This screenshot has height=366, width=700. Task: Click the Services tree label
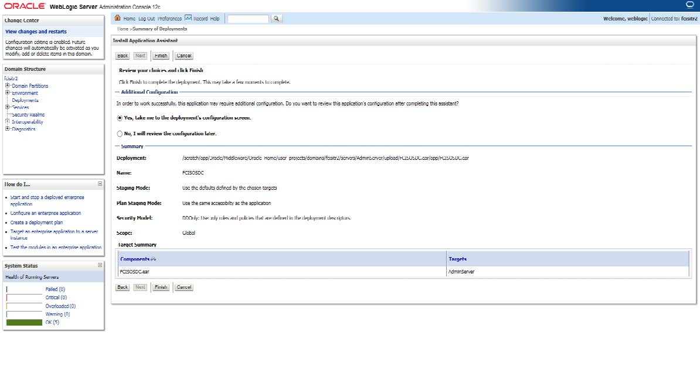21,107
